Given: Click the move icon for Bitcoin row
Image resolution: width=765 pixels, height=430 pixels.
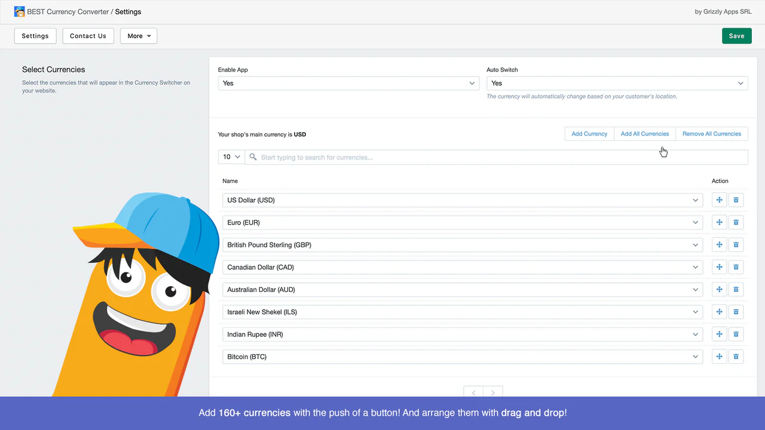Looking at the screenshot, I should coord(719,357).
